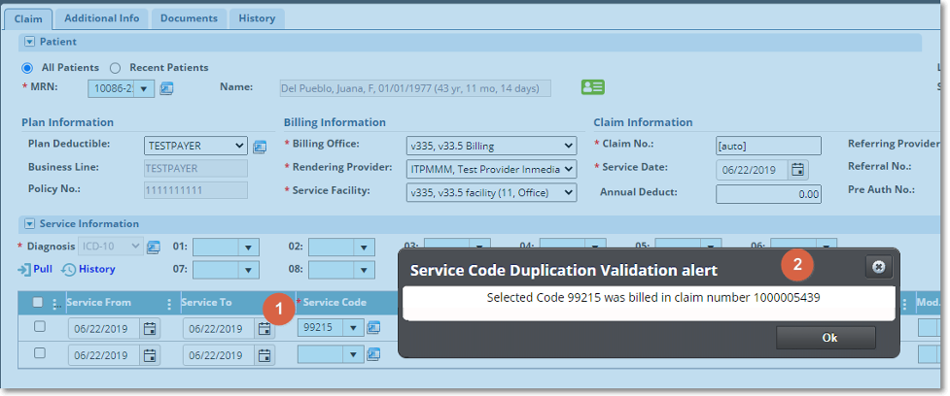Click the MRN lookup icon
Image resolution: width=950 pixels, height=396 pixels.
pos(166,88)
